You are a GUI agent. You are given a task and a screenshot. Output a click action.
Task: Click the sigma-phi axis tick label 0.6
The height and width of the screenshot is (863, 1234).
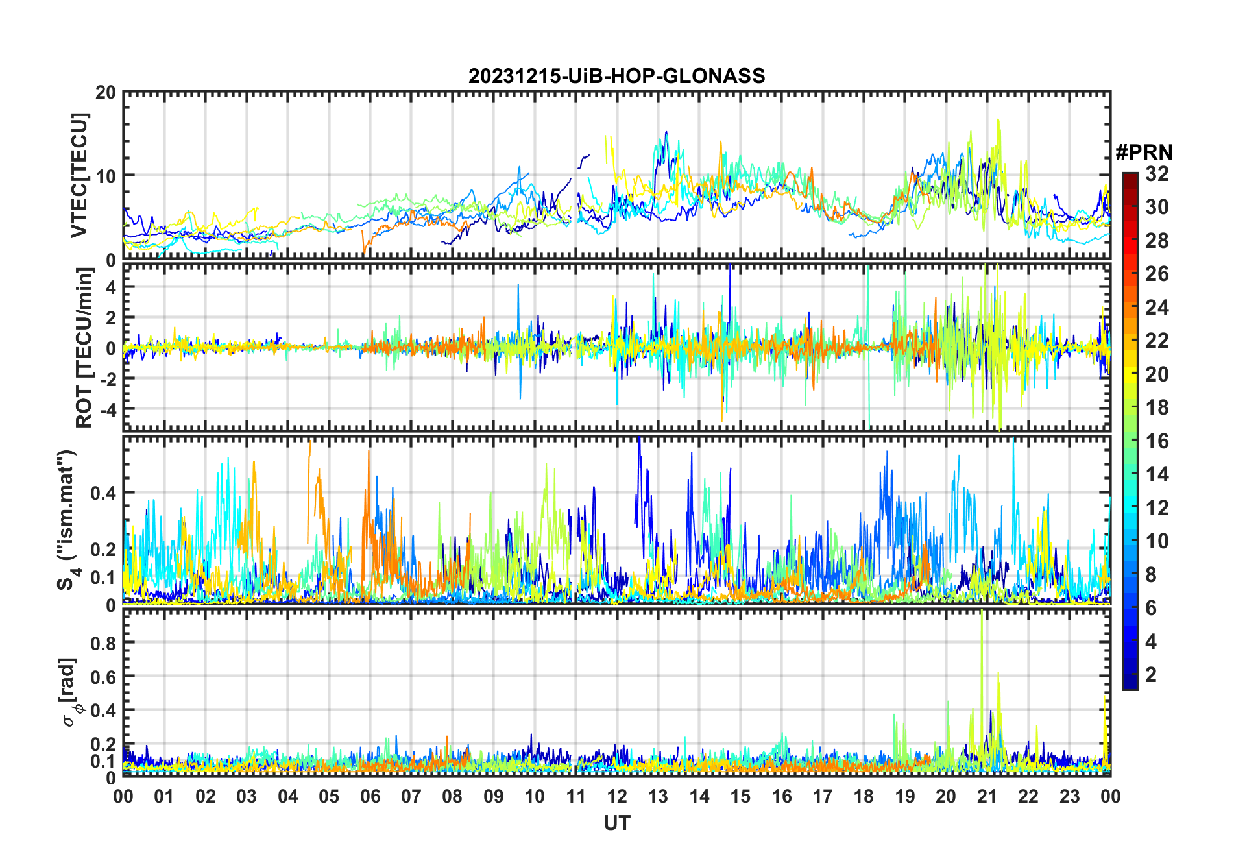(x=103, y=677)
